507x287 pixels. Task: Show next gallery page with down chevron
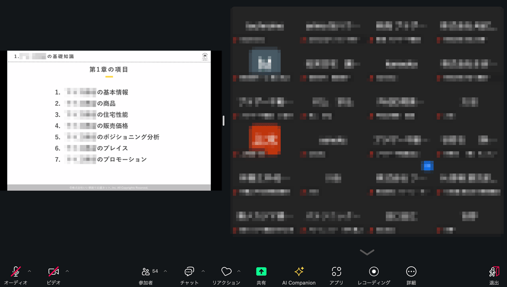coord(367,252)
